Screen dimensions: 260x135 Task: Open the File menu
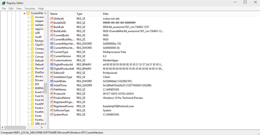(x=4, y=8)
